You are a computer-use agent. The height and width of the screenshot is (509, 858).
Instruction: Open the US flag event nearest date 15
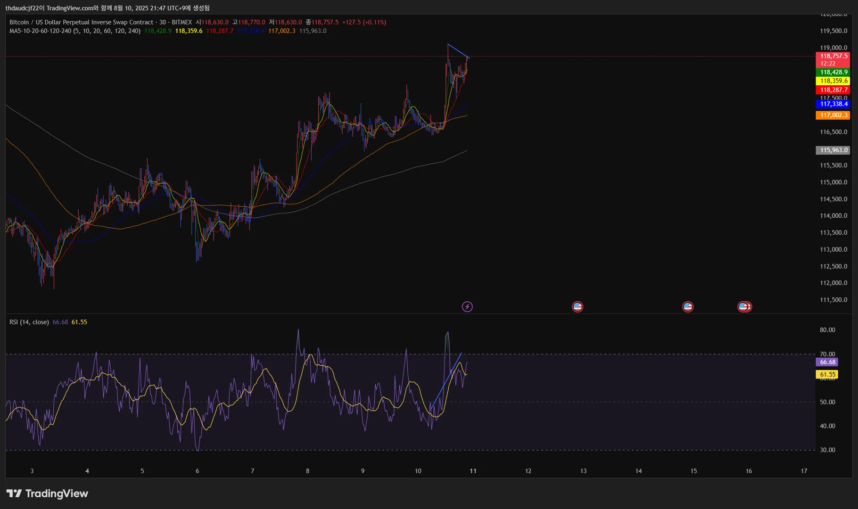coord(688,307)
